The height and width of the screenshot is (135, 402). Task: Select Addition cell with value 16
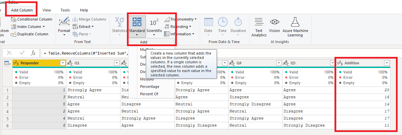363,97
